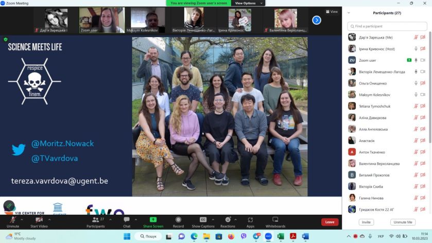
Task: Click the Invite button
Action: [366, 222]
